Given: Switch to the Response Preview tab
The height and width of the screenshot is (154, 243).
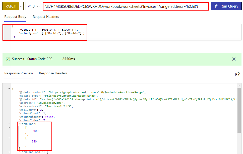Looking at the screenshot, I should [19, 73].
